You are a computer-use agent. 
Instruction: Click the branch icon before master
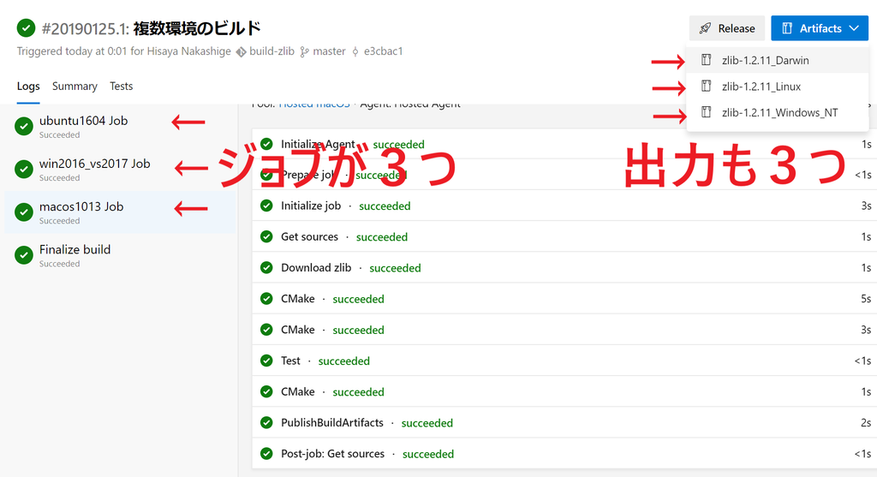304,52
